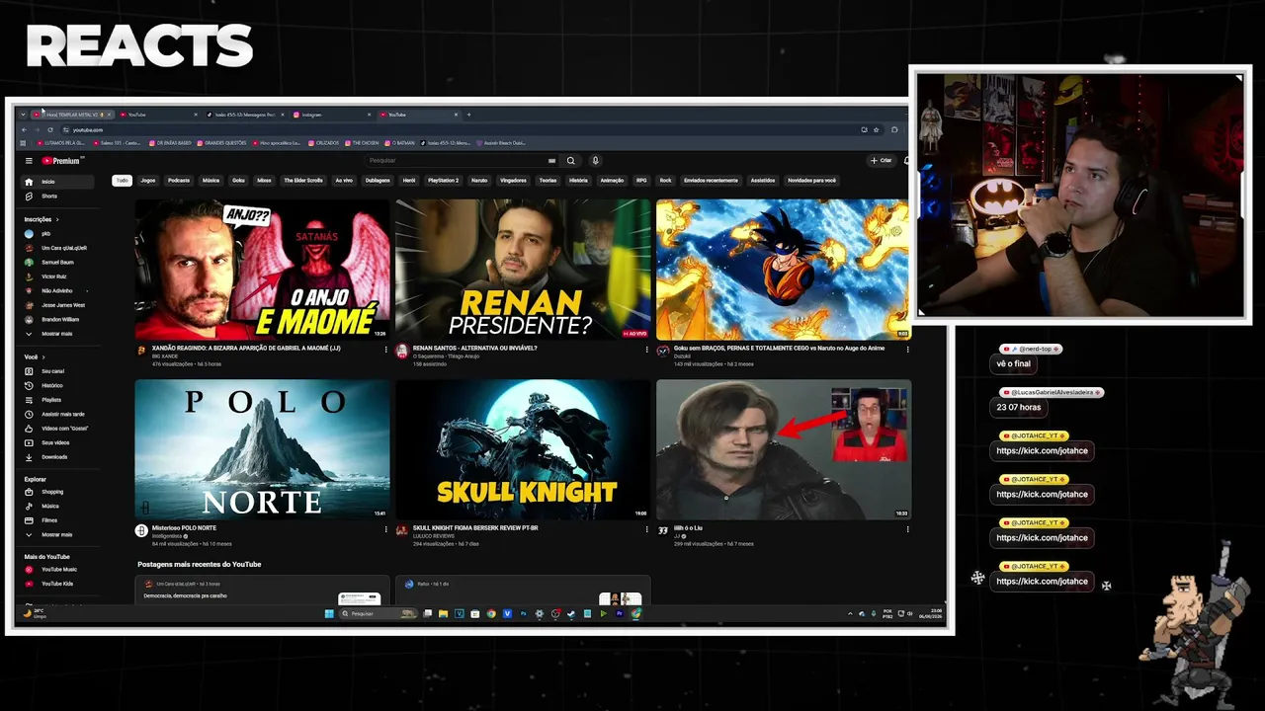Select the Novidades para você filter chip

811,181
